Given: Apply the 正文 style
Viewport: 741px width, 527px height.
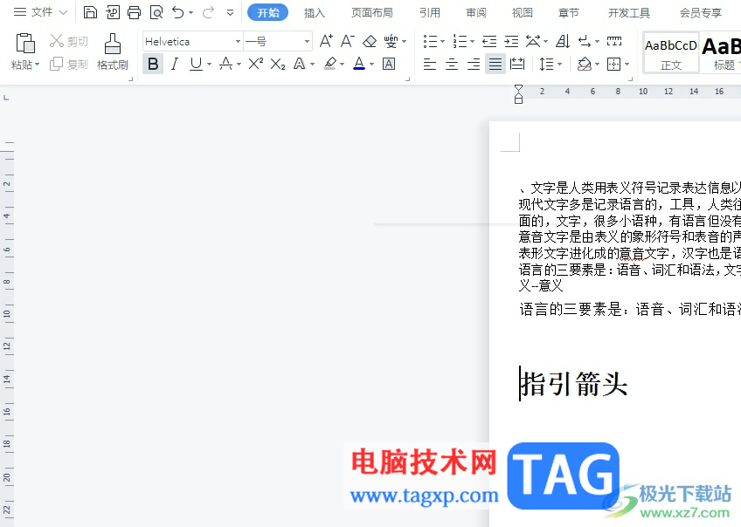Looking at the screenshot, I should click(671, 53).
